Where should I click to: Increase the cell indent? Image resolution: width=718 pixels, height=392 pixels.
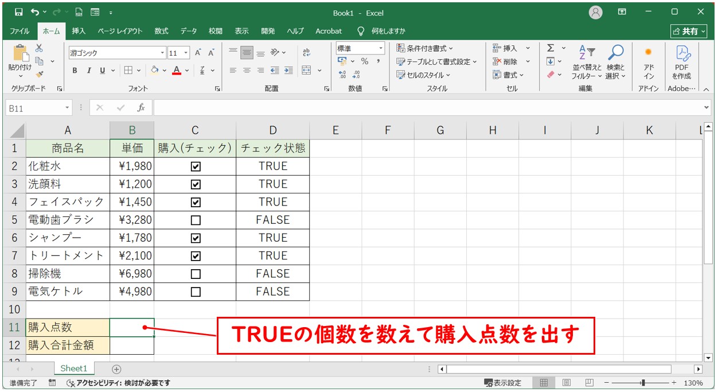pos(288,71)
